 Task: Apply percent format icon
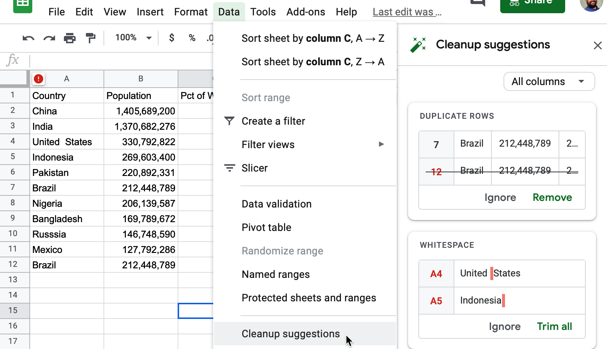[x=192, y=38]
